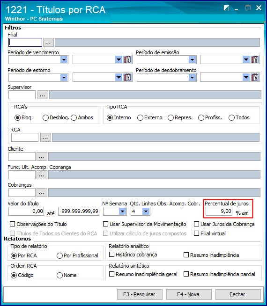Expand Período de vencimento start date dropdown
The width and height of the screenshot is (267, 306).
(64, 60)
